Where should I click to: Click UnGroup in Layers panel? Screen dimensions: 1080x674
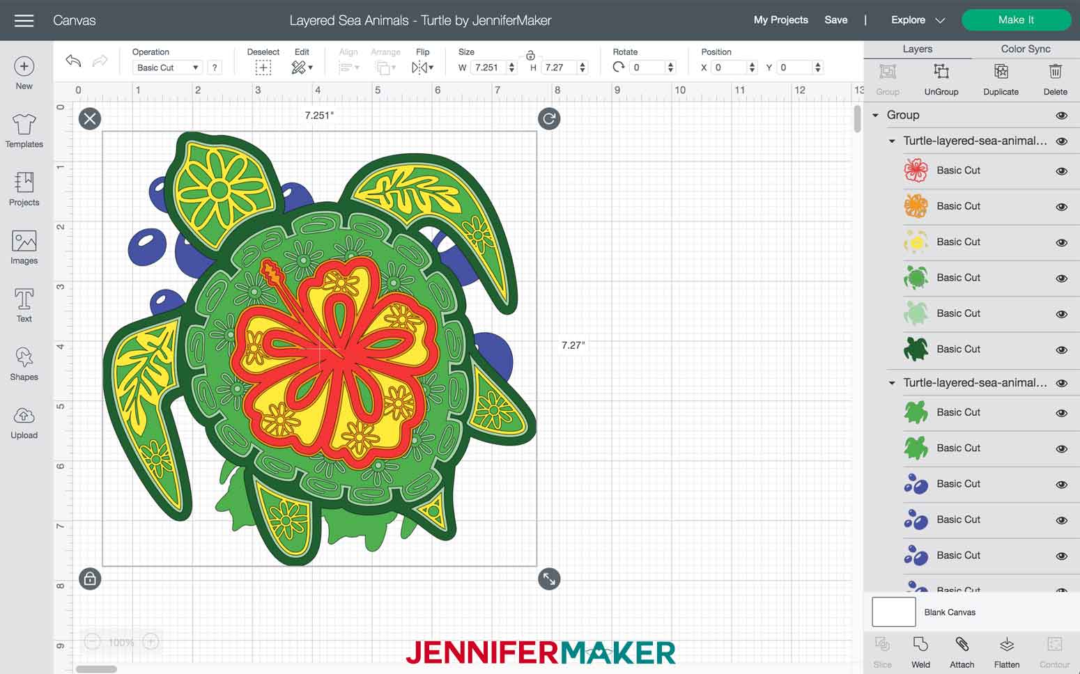[941, 80]
